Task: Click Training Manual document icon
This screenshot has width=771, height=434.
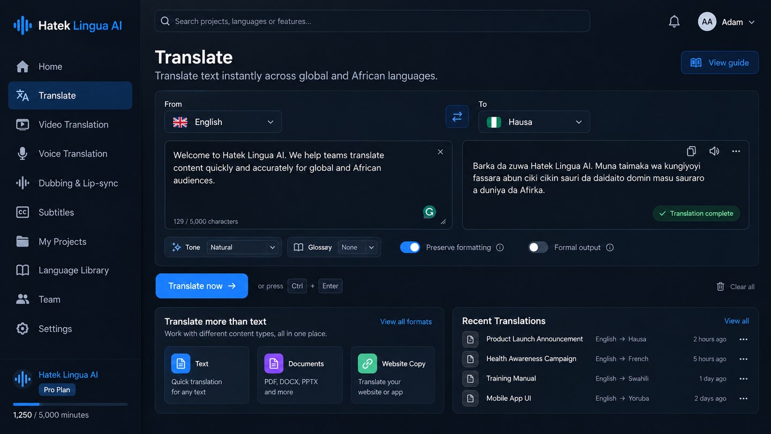Action: [470, 379]
